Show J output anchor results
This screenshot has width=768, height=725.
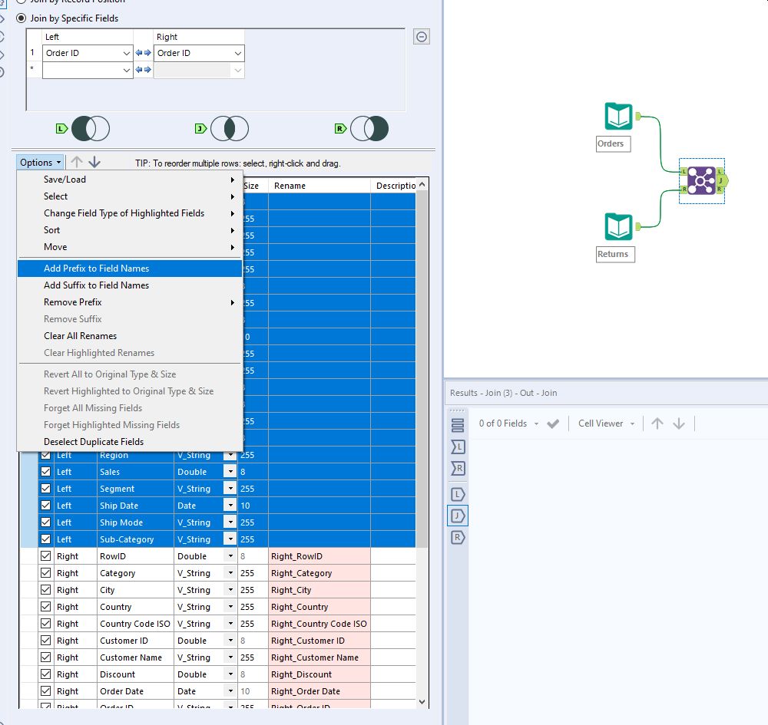pyautogui.click(x=458, y=516)
